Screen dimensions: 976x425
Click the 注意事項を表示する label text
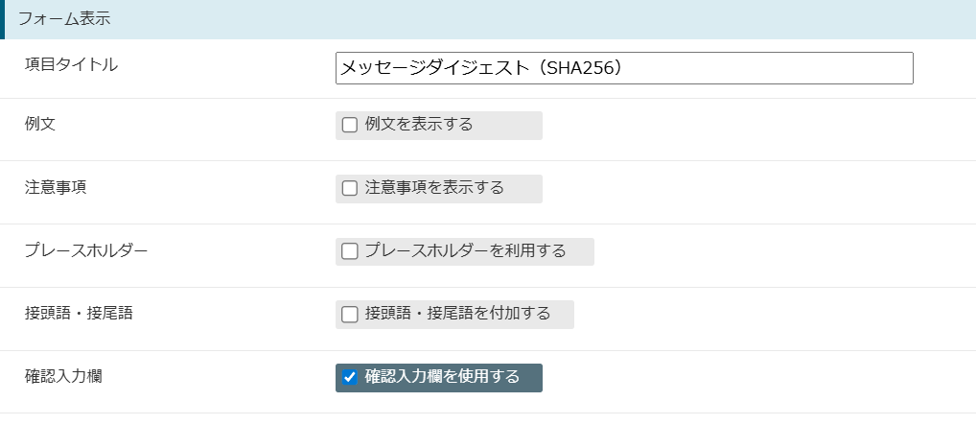coord(434,188)
